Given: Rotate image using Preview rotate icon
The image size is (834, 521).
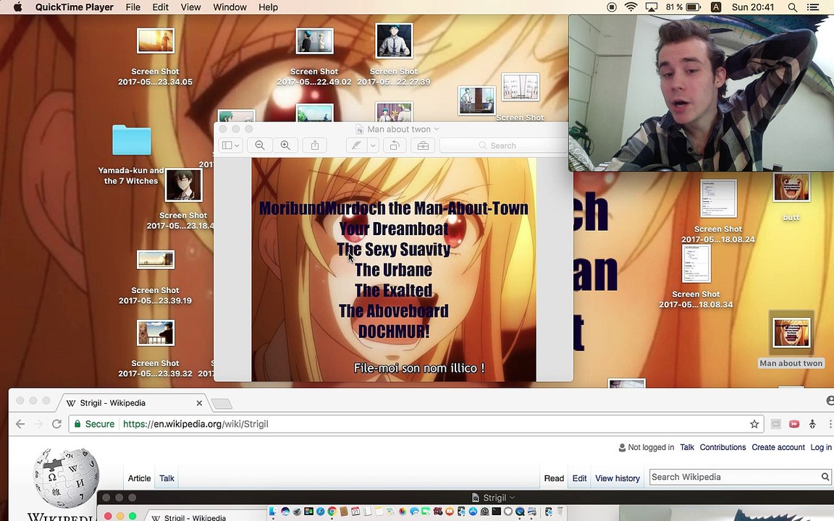Looking at the screenshot, I should pos(394,145).
